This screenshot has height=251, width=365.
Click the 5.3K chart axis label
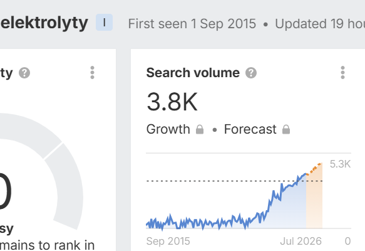[340, 164]
